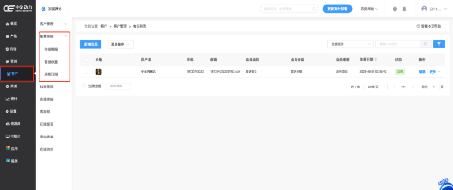Open the 切换网站 dropdown

(x=369, y=9)
